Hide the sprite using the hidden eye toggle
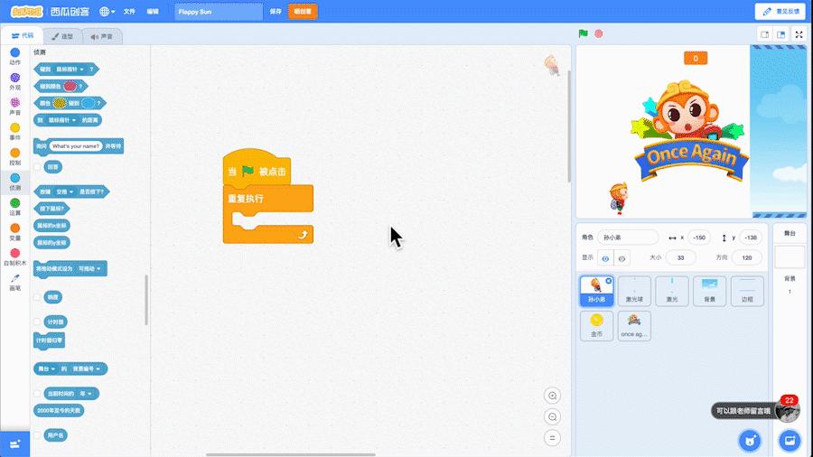Screen dimensions: 813x457 [x=621, y=258]
